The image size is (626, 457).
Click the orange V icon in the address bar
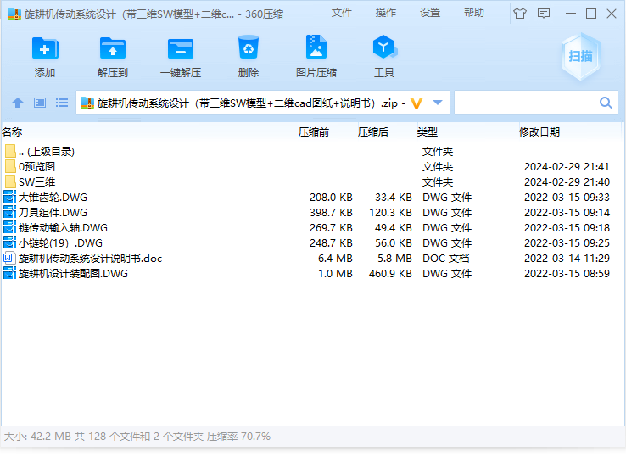(x=416, y=103)
